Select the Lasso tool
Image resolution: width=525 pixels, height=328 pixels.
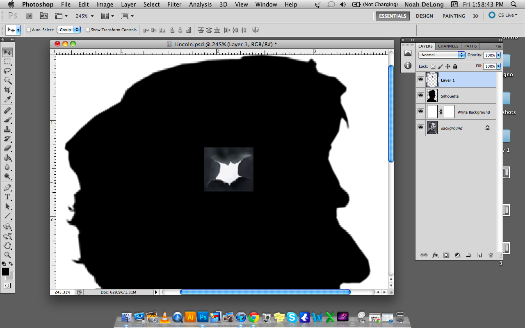[7, 71]
